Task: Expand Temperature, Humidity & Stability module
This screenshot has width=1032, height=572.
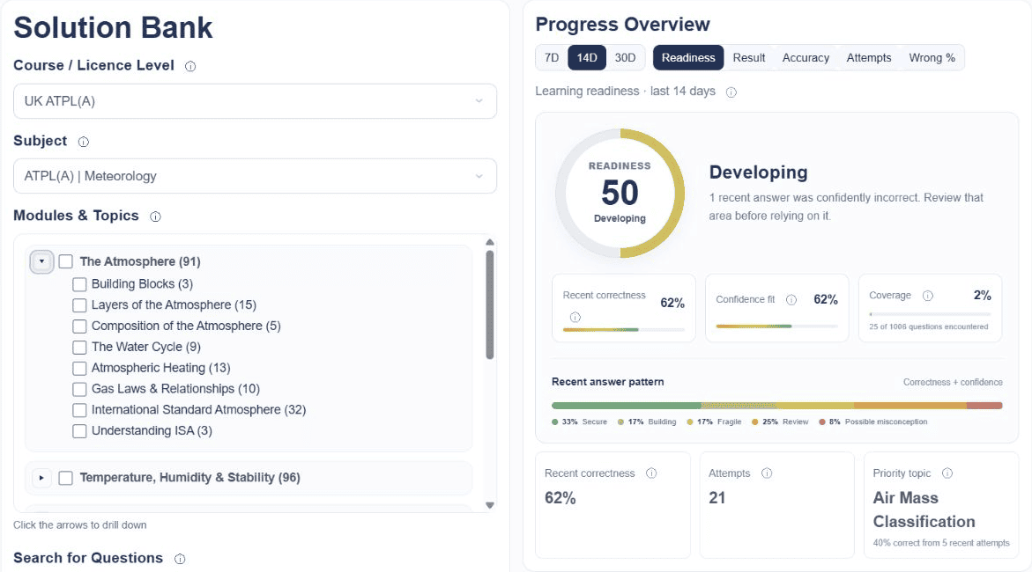Action: click(x=41, y=478)
